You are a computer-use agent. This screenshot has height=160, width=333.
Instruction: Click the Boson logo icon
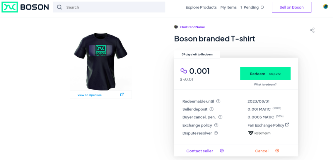[10, 7]
